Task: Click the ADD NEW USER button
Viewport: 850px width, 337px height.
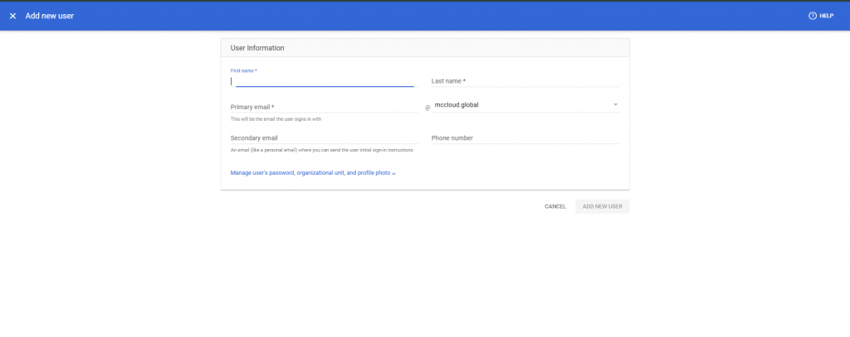Action: 602,206
